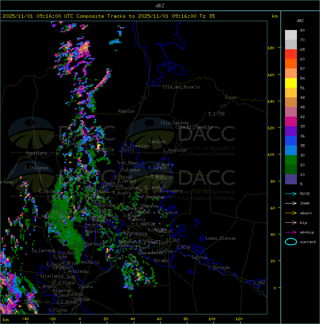Click the C_Chilenos map label
The image size is (320, 324).
(x=37, y=168)
